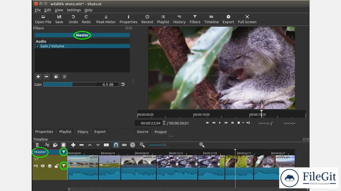Open Recent panel from toolbar

tap(147, 19)
